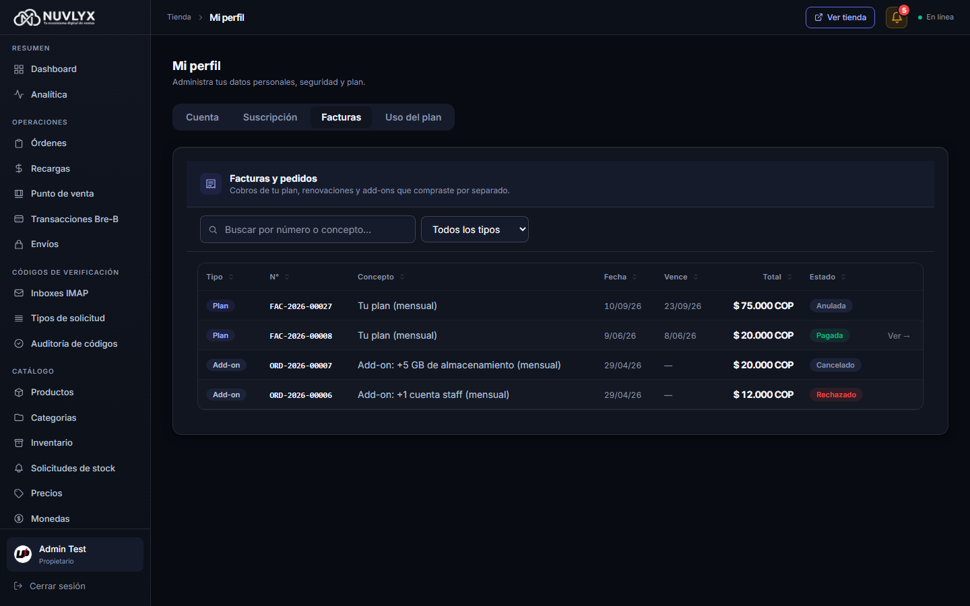Open the Uso del plan tab
The image size is (970, 606).
click(413, 117)
